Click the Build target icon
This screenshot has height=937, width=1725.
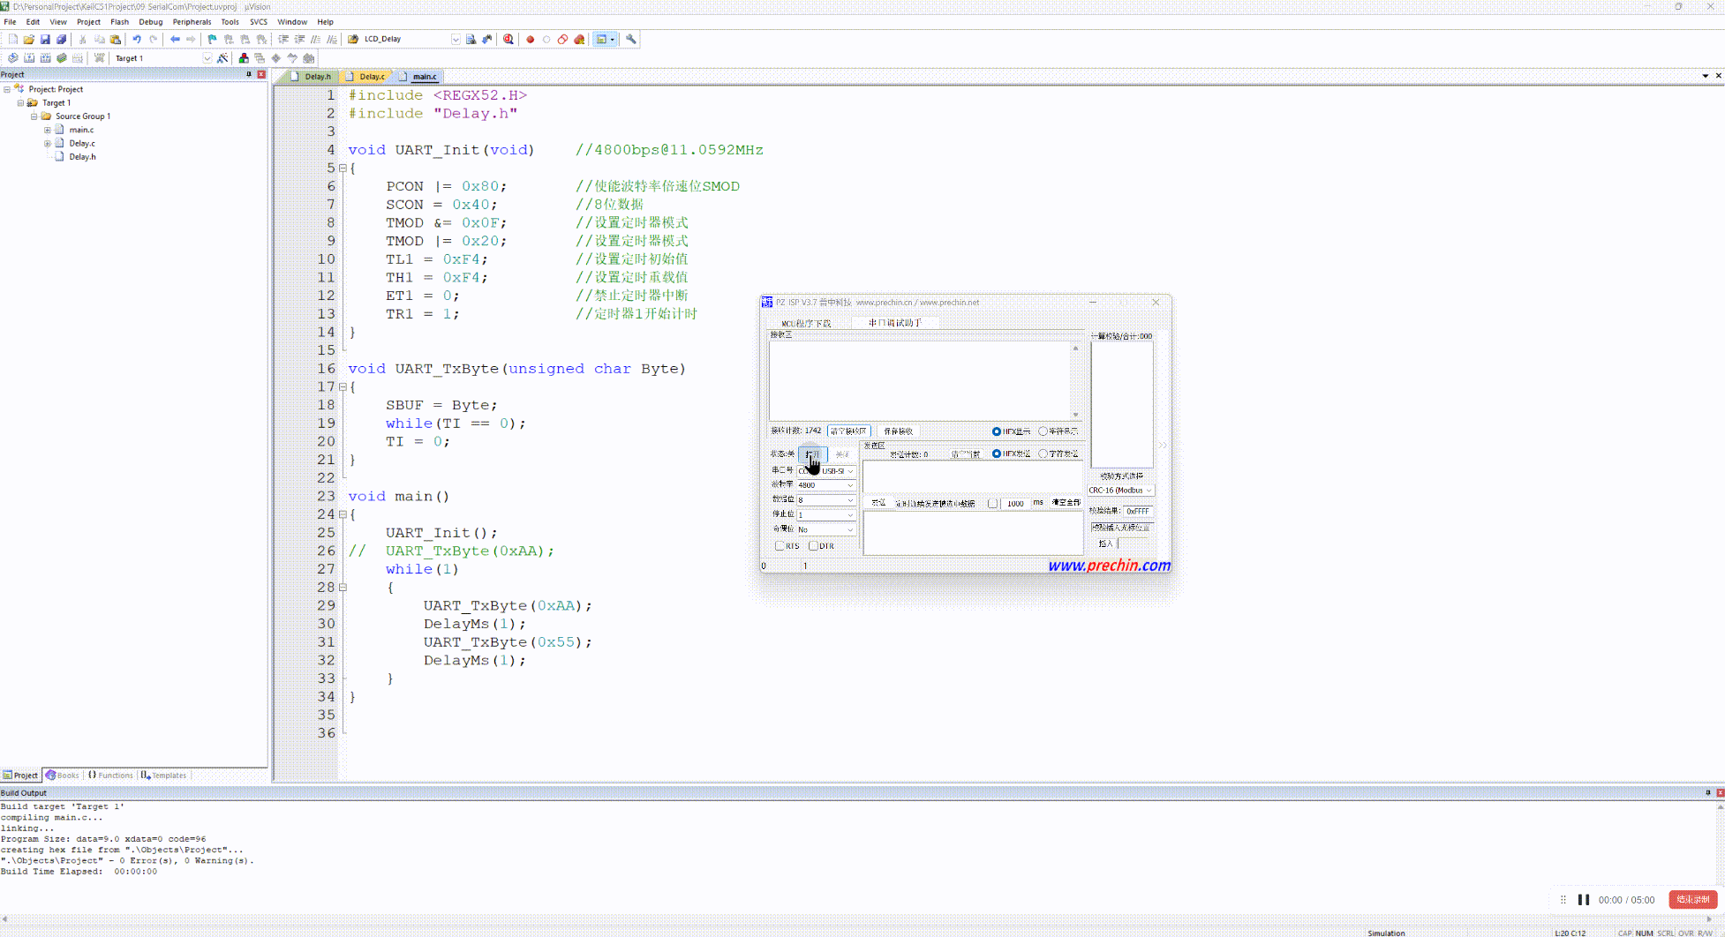coord(29,58)
